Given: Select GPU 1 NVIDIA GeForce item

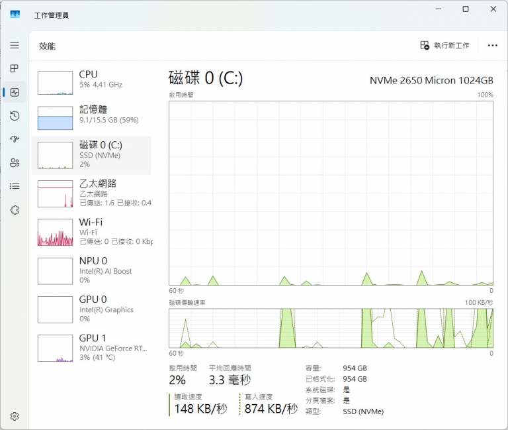Looking at the screenshot, I should click(91, 347).
